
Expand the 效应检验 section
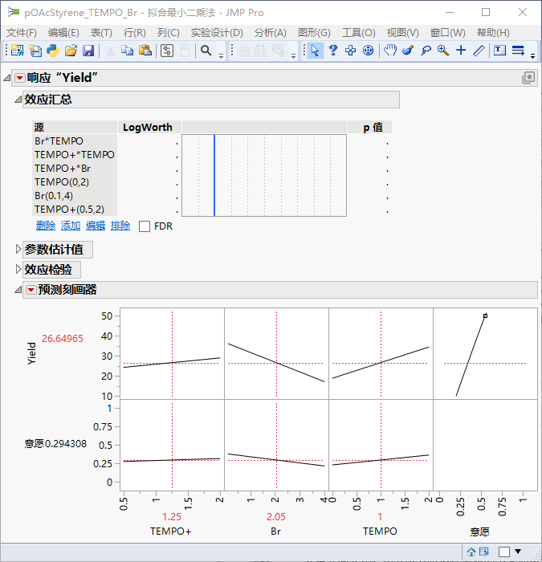19,270
